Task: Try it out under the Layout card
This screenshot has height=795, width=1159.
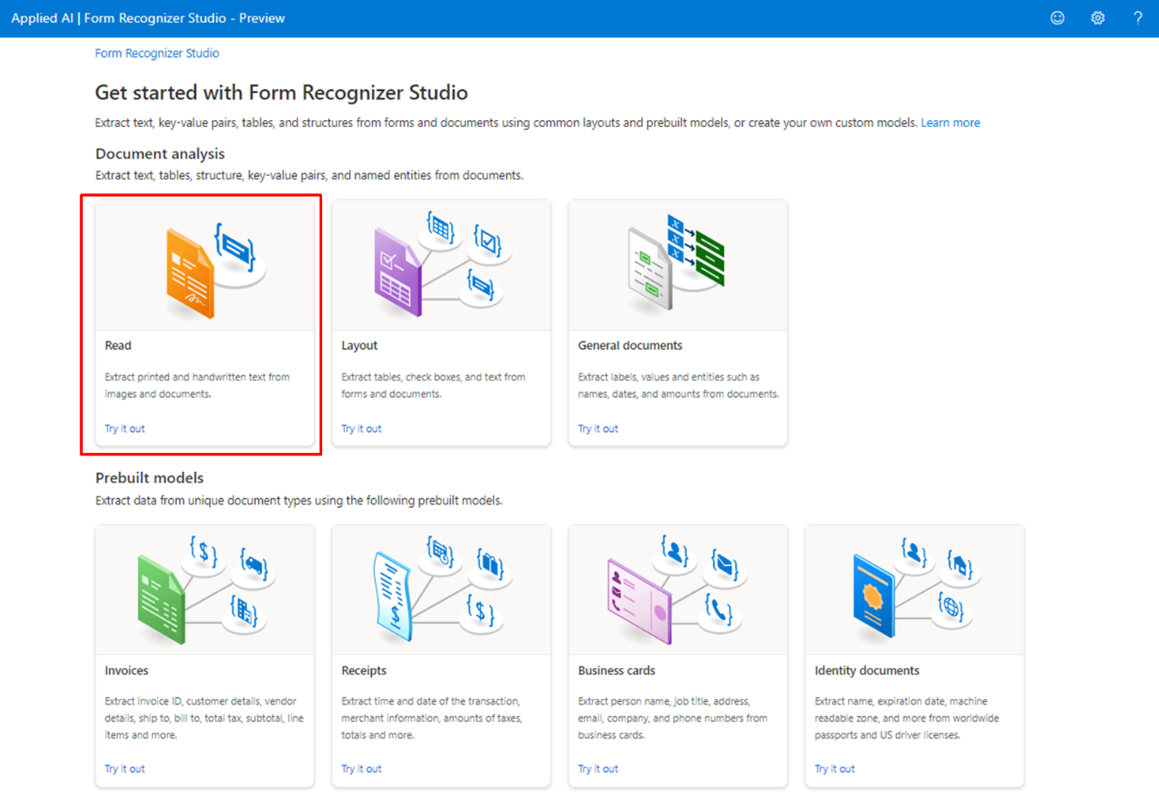Action: (361, 428)
